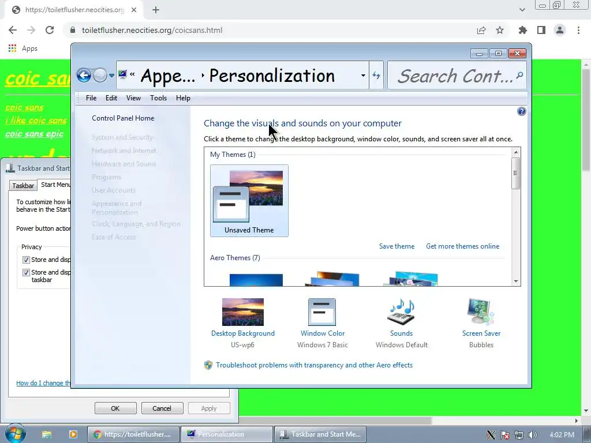Click the Chrome share page icon
The width and height of the screenshot is (591, 443).
[481, 30]
